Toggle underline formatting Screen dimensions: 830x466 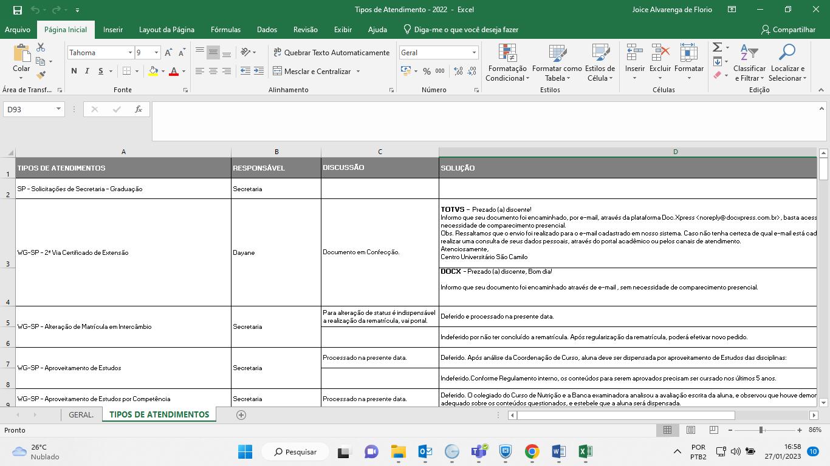[x=100, y=71]
